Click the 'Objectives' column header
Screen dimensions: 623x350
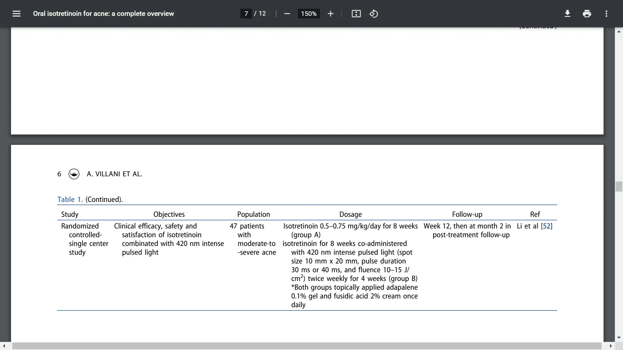pyautogui.click(x=169, y=215)
